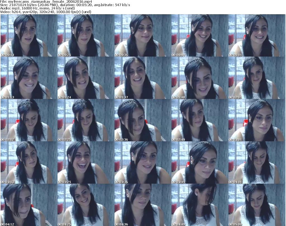Screen dimensions: 286x226
Task: Open the frame timestamped 00:02:01
Action: [257, 78]
